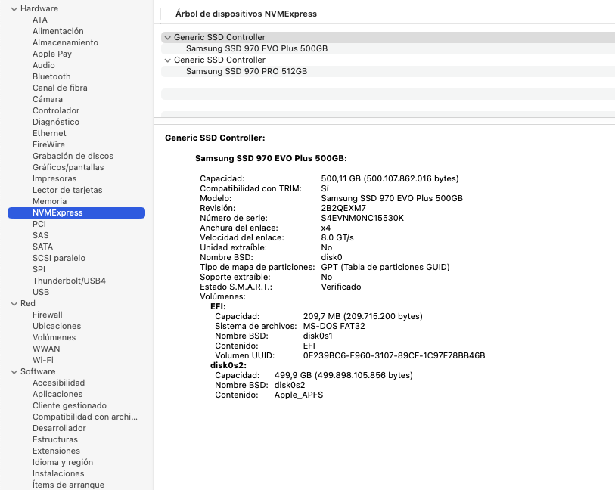
Task: Click serial number S4EVNM0NC15530K
Action: [362, 219]
